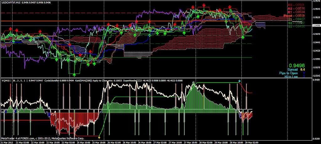Click the USDCHFFXF,M15 chart title label
Image resolution: width=321 pixels, height=144 pixels.
[x=13, y=2]
